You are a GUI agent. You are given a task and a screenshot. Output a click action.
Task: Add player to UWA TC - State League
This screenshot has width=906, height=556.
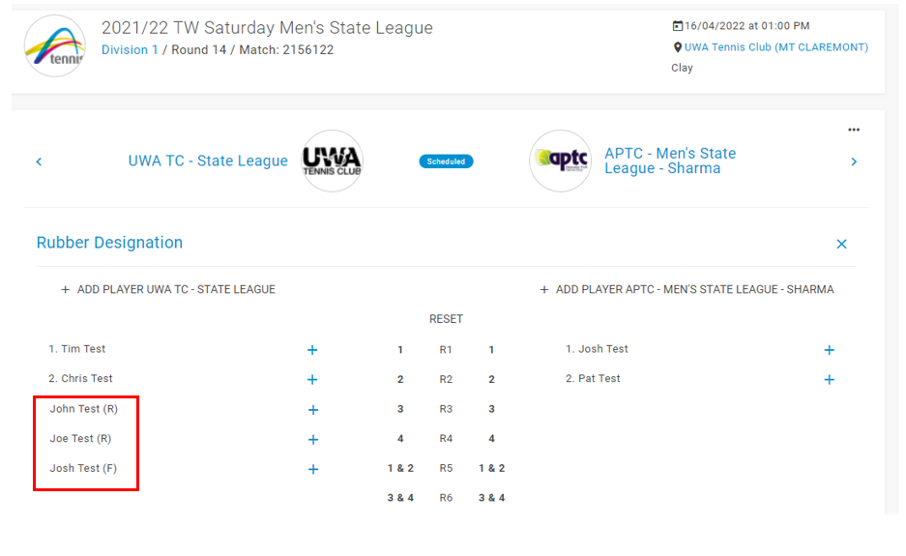[168, 289]
